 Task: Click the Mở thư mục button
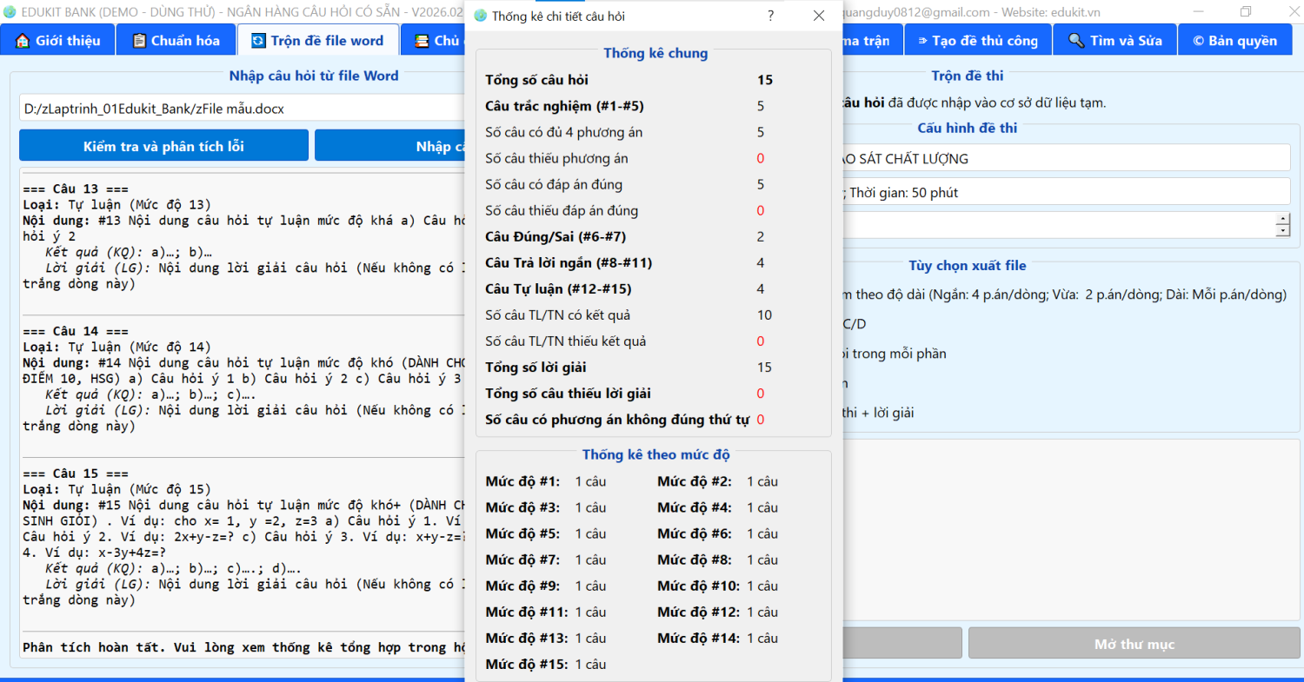coord(1134,644)
